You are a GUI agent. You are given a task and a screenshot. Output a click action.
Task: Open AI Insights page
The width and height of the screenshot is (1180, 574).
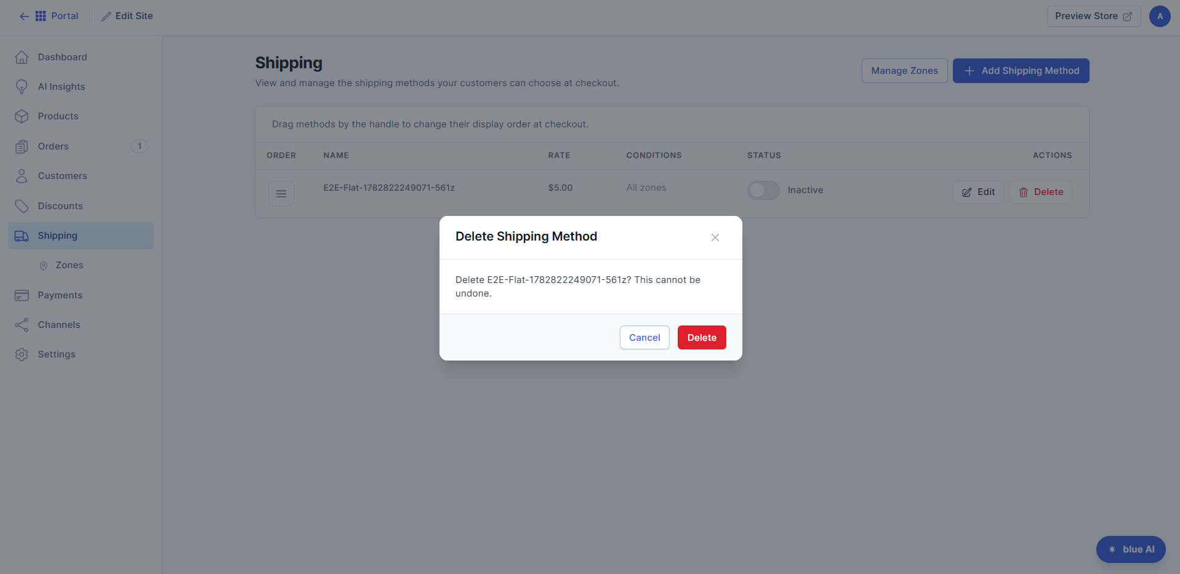coord(62,87)
